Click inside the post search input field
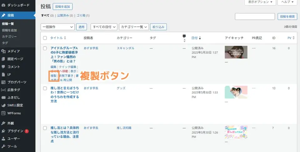 pos(255,17)
